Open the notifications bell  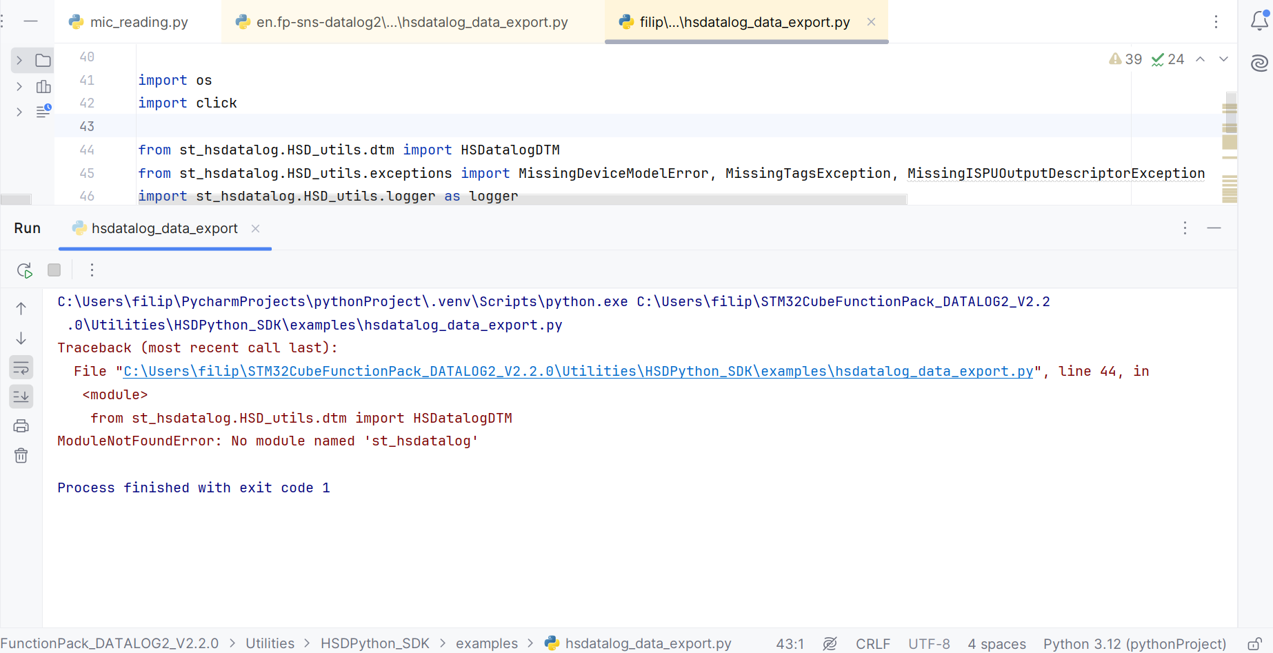[1259, 21]
